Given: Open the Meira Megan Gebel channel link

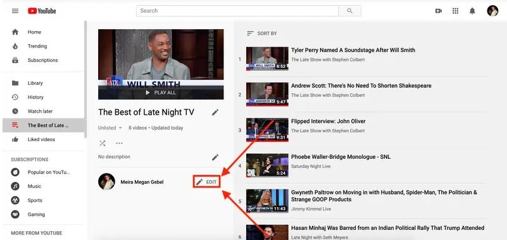Looking at the screenshot, I should point(142,182).
